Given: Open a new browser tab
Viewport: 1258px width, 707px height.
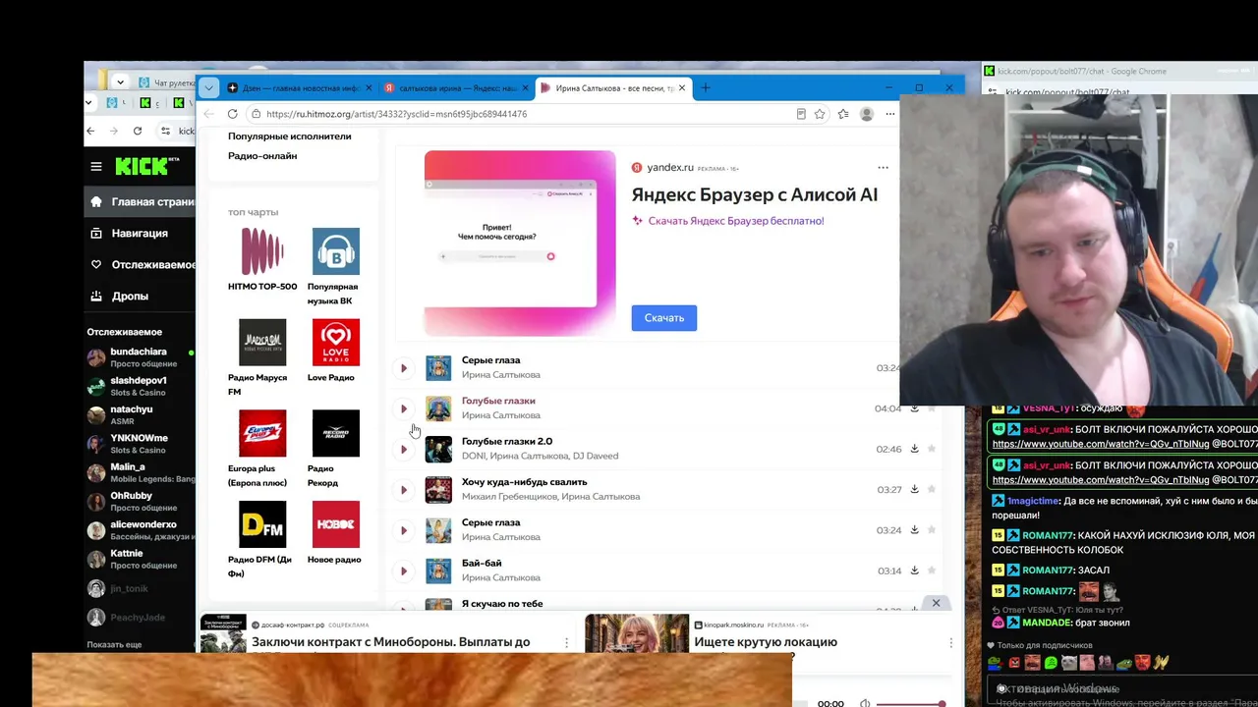Looking at the screenshot, I should click(706, 88).
